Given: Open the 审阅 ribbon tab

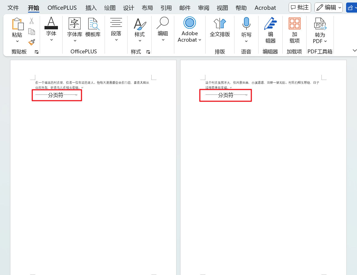Looking at the screenshot, I should pos(203,8).
